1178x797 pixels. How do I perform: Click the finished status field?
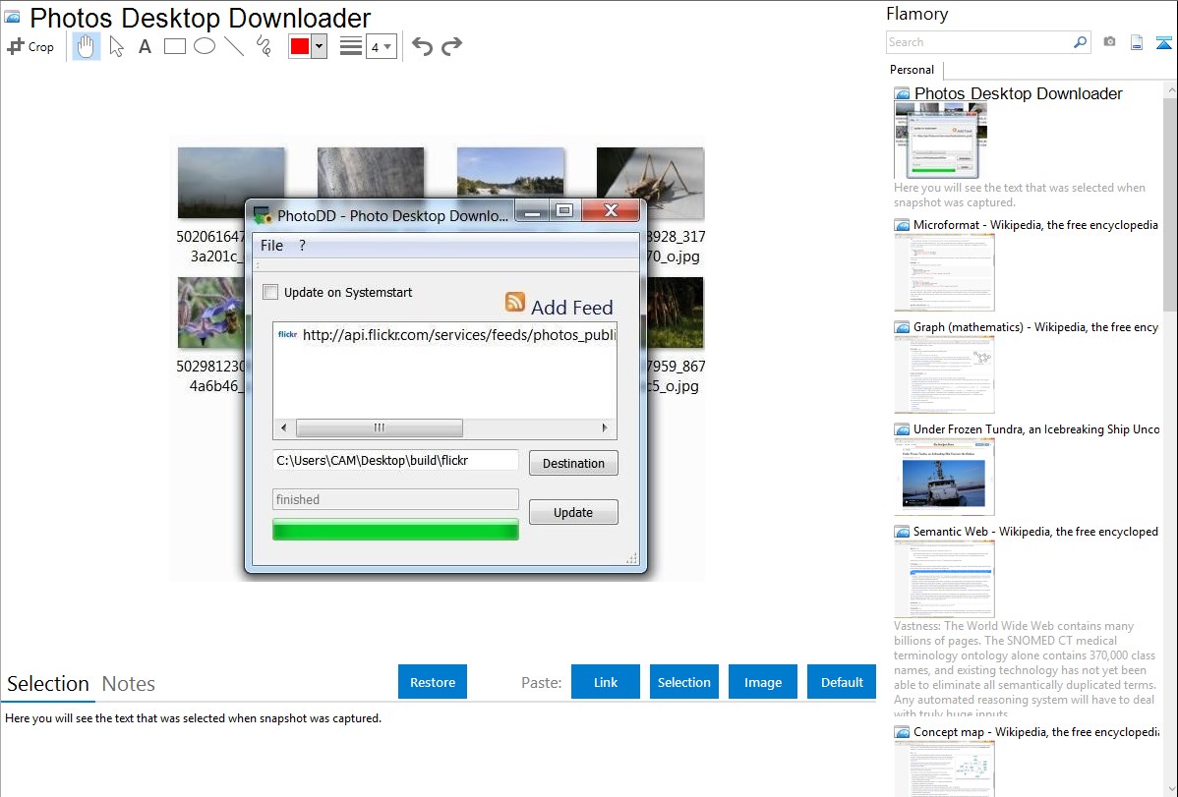[395, 499]
